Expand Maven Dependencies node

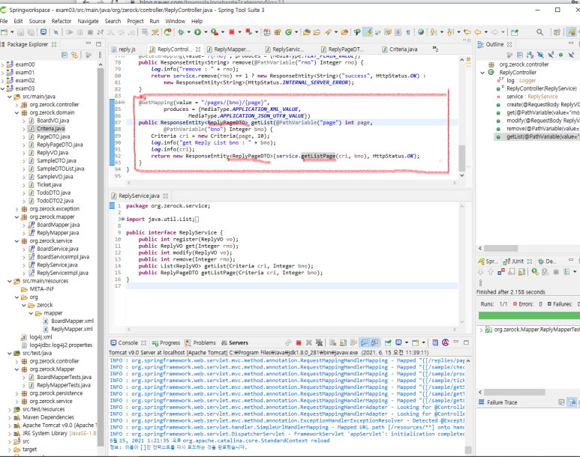click(x=10, y=417)
